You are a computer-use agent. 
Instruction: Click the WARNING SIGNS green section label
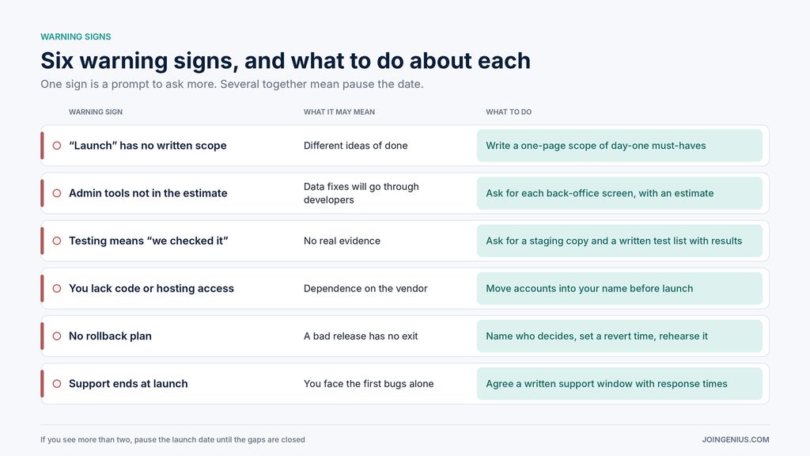click(x=76, y=36)
